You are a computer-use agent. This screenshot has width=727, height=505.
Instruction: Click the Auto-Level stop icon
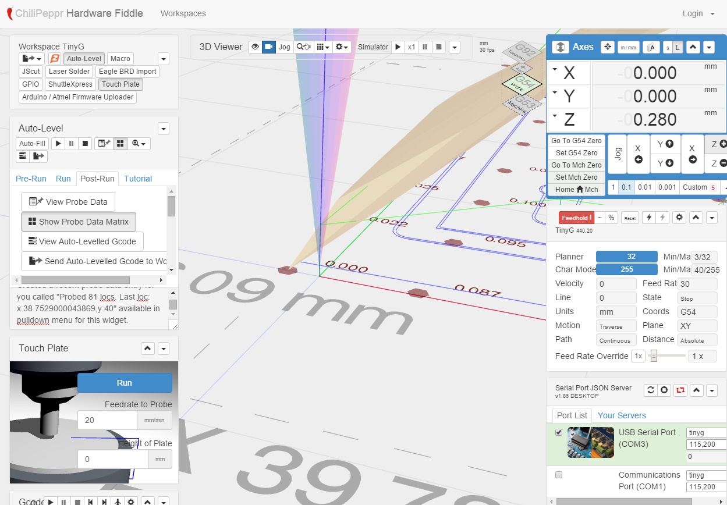click(x=85, y=143)
